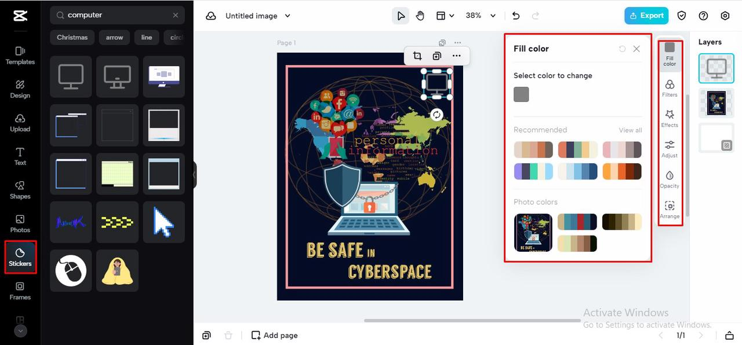The height and width of the screenshot is (345, 742).
Task: Toggle the layers panel icon at bottom right
Action: (x=729, y=335)
